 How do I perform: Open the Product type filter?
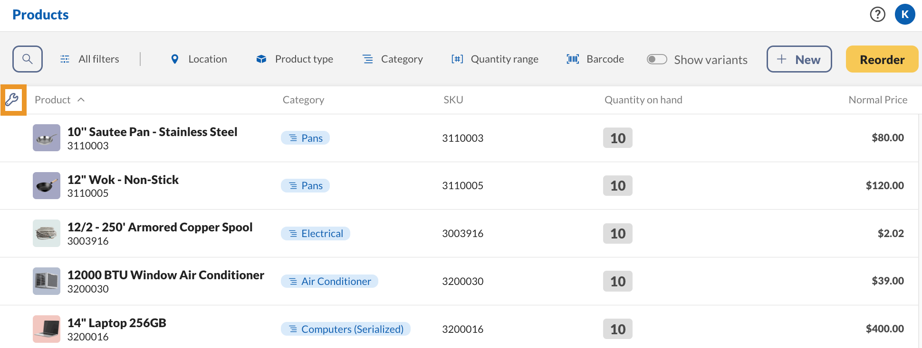click(x=295, y=59)
